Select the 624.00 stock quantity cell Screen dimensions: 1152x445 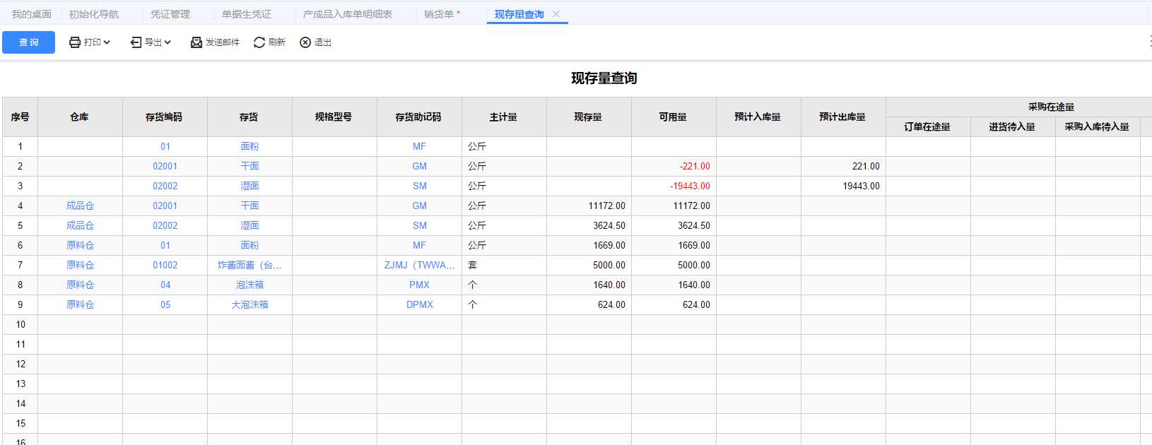589,305
